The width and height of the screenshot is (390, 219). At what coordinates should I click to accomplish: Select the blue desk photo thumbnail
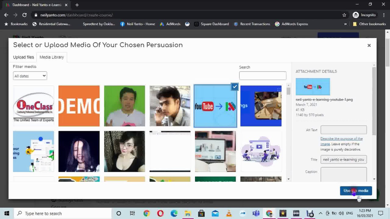pos(261,106)
